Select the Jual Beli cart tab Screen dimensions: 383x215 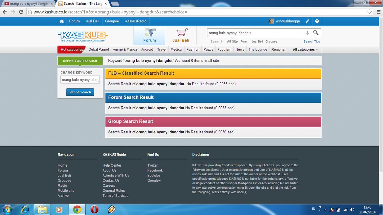pyautogui.click(x=181, y=36)
